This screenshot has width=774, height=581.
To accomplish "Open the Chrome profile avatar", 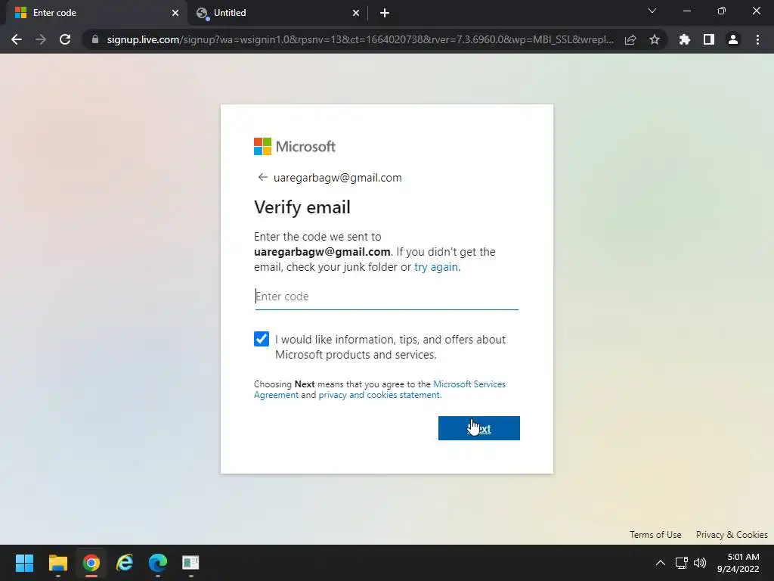I will (x=733, y=39).
